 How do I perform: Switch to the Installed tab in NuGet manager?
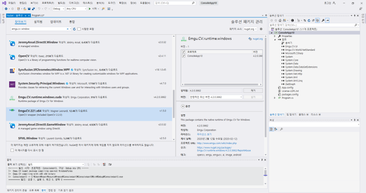point(38,21)
